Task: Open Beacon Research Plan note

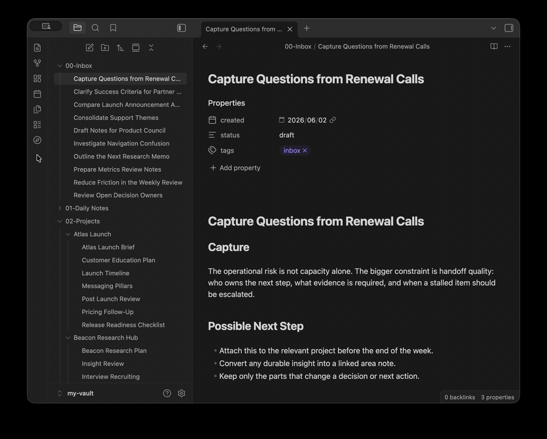Action: click(x=114, y=350)
